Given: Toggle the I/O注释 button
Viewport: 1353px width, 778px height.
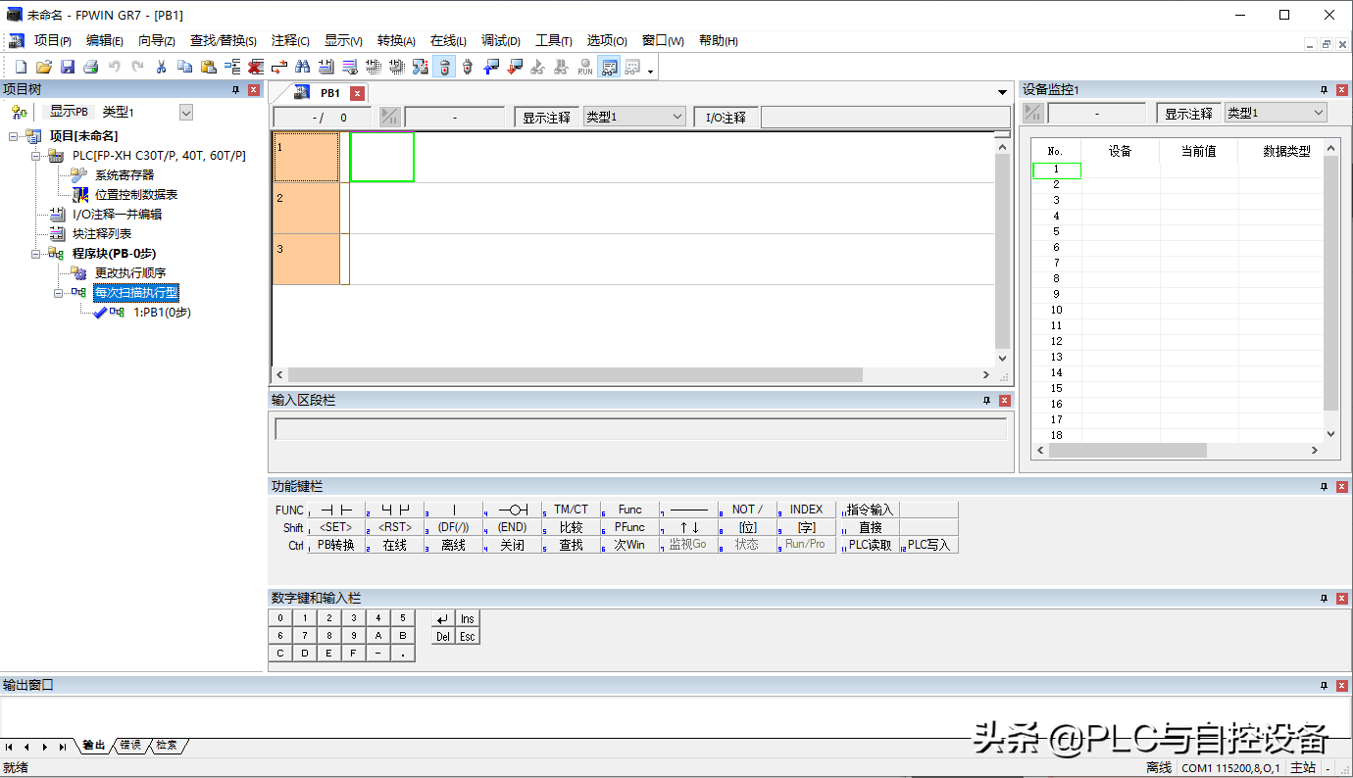Looking at the screenshot, I should click(x=726, y=118).
